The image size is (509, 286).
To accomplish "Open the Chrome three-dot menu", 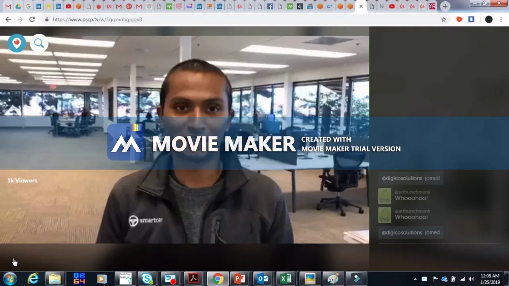I will (501, 19).
